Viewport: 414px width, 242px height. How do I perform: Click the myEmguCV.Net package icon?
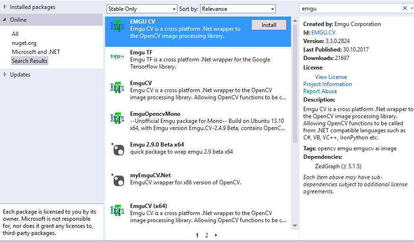click(117, 180)
